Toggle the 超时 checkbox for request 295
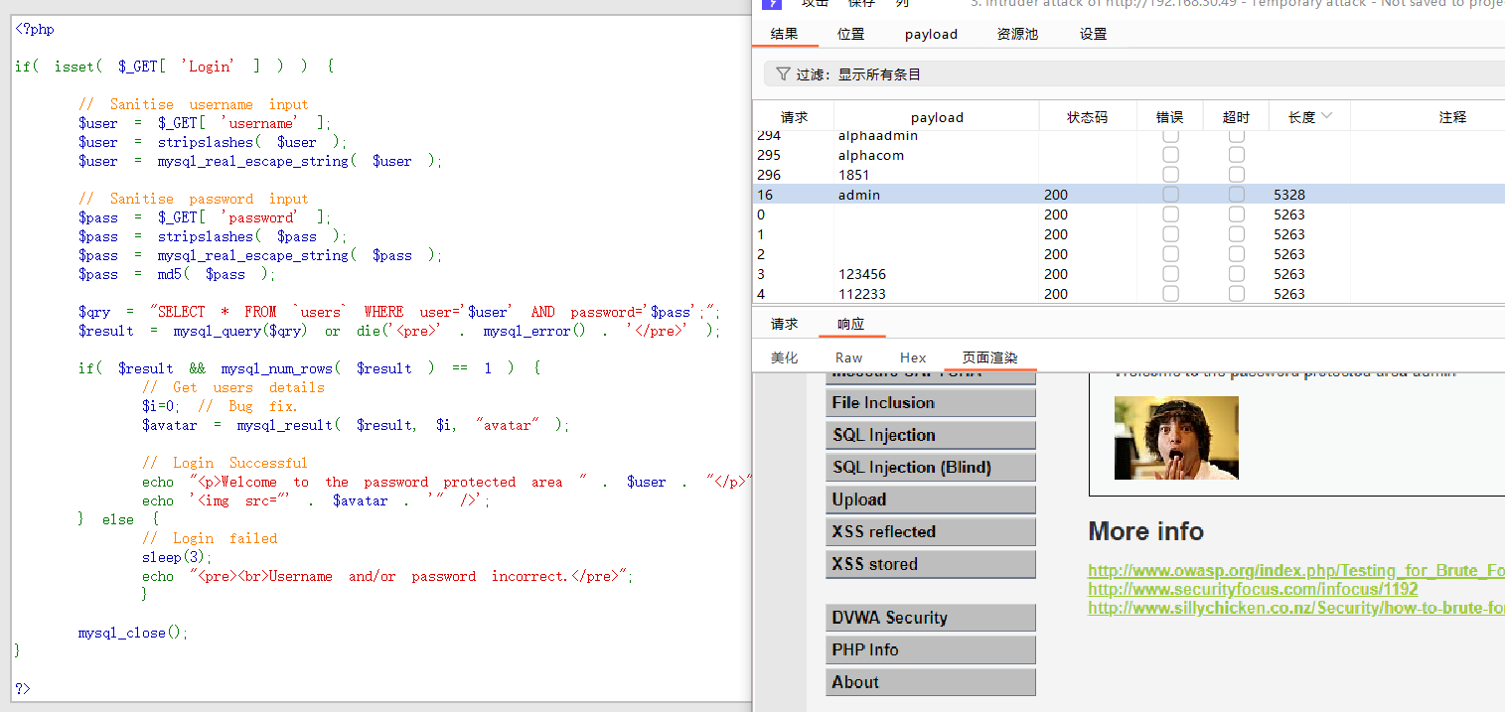1505x712 pixels. pyautogui.click(x=1237, y=155)
